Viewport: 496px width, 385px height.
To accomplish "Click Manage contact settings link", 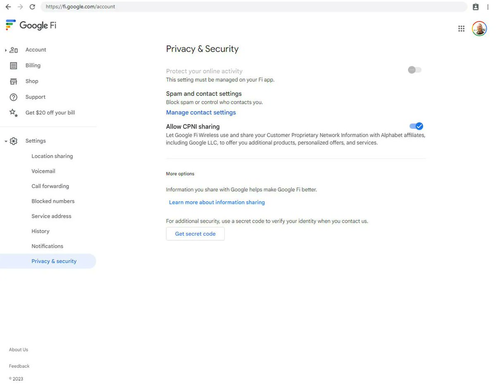I will click(x=201, y=112).
